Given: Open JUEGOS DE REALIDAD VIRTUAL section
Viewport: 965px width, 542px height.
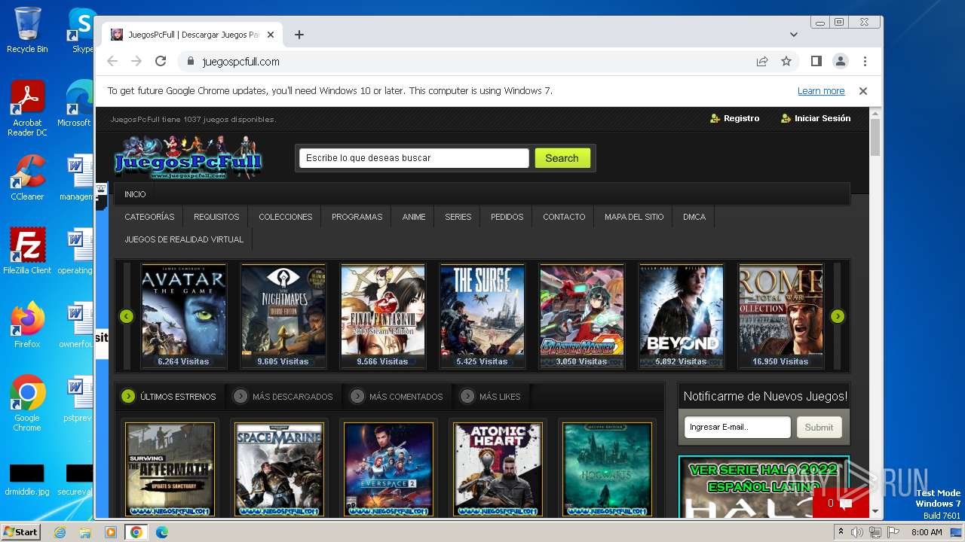Looking at the screenshot, I should pos(184,239).
